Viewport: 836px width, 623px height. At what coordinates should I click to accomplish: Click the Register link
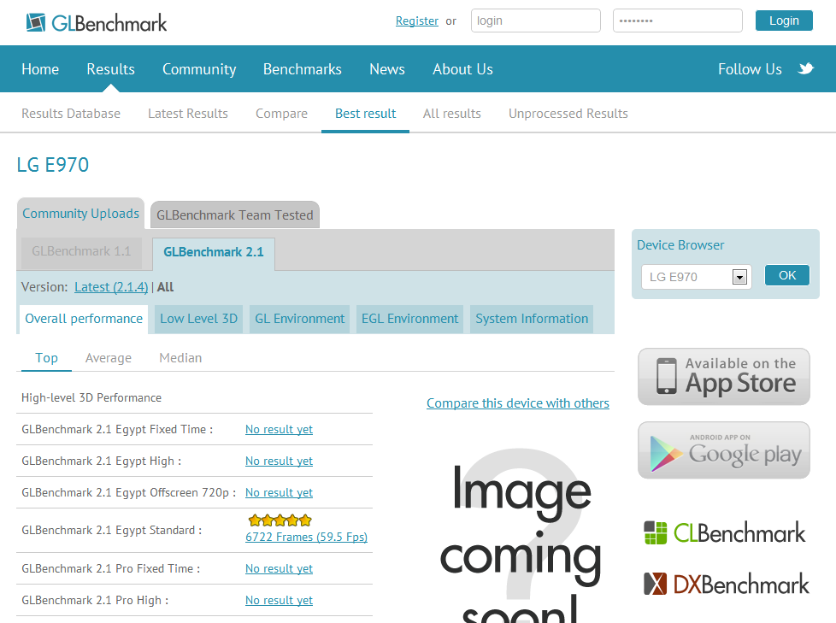pyautogui.click(x=417, y=21)
